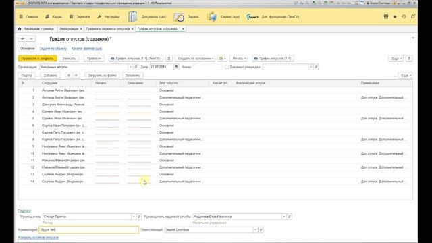This screenshot has width=432, height=243.
Task: Click the Заполнить button
Action: [x=133, y=75]
